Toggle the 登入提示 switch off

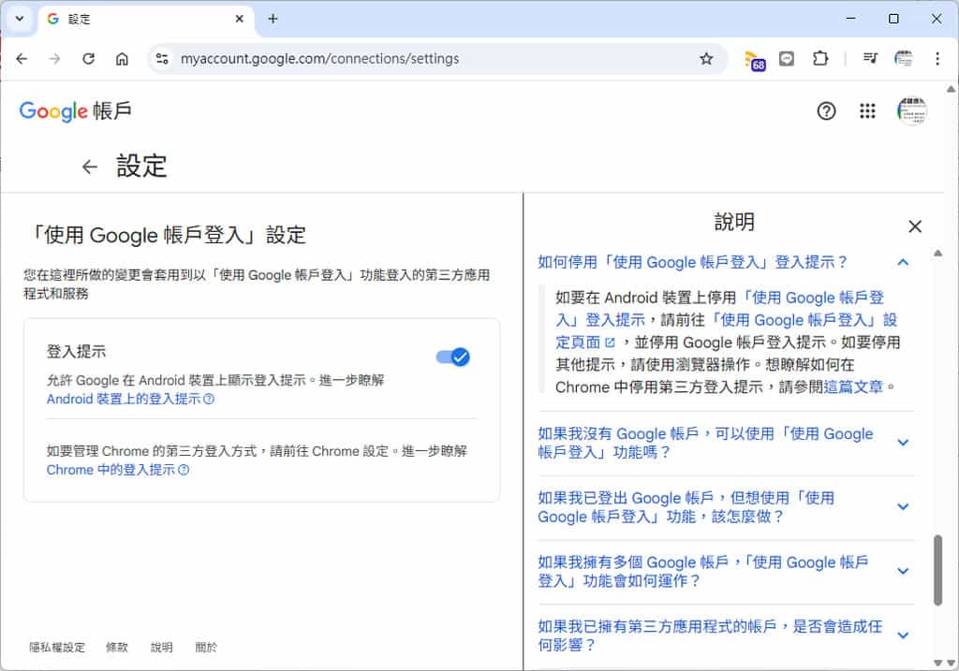(452, 357)
